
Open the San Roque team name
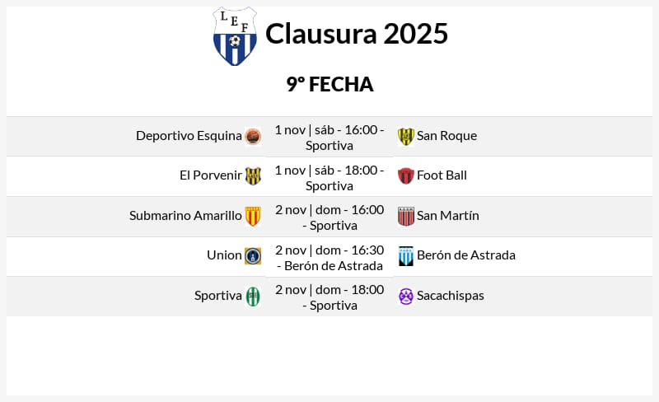click(x=446, y=136)
